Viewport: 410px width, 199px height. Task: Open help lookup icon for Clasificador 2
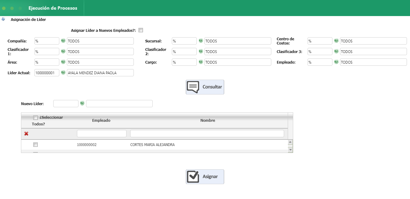(x=201, y=51)
